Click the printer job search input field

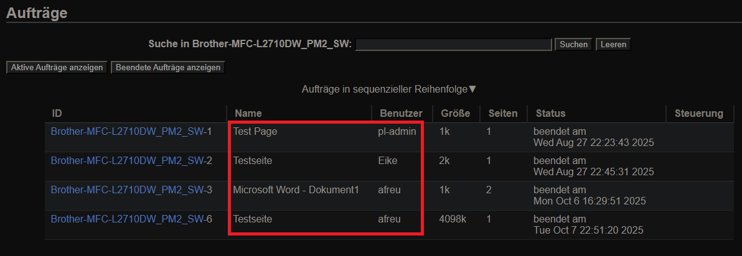pyautogui.click(x=453, y=44)
